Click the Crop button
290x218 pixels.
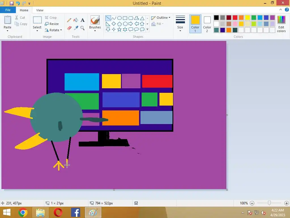[51, 18]
